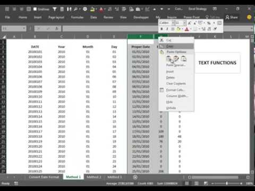Open the Data ribbon tab

coord(93,18)
